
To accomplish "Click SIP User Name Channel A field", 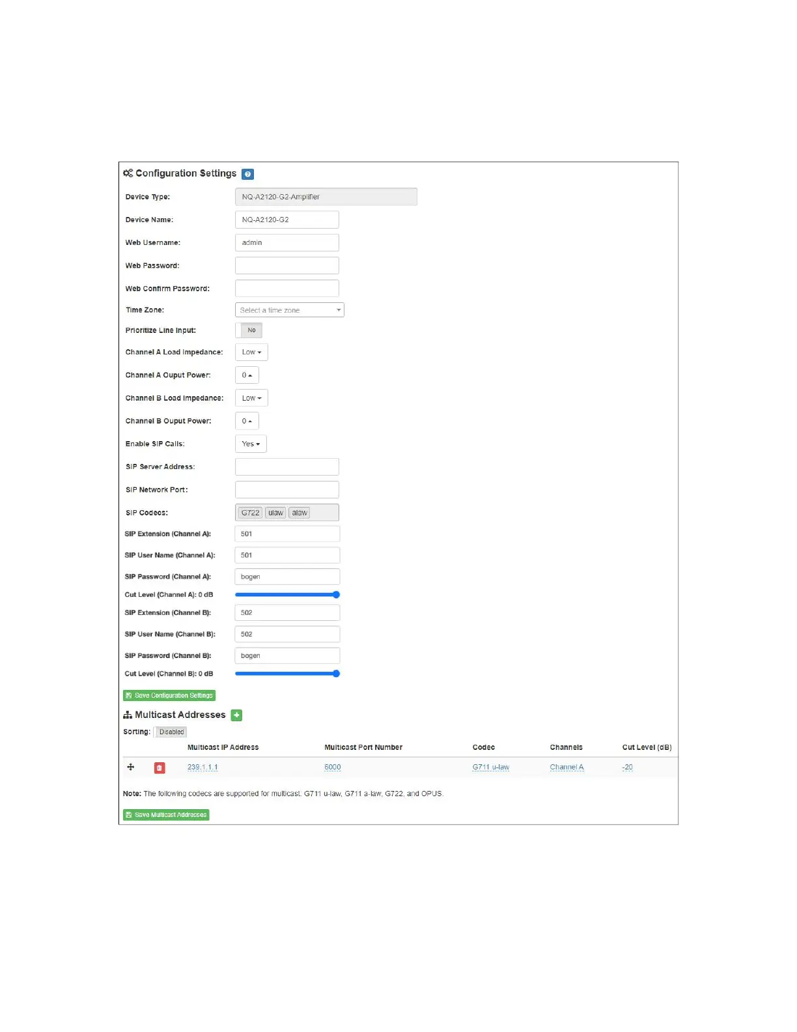I will (287, 555).
